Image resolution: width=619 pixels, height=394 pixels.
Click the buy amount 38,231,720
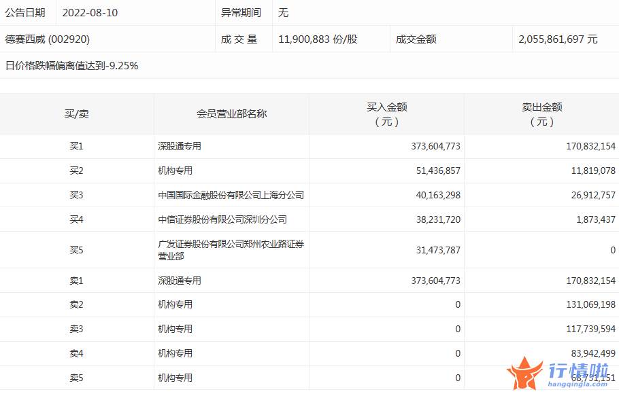tap(438, 219)
